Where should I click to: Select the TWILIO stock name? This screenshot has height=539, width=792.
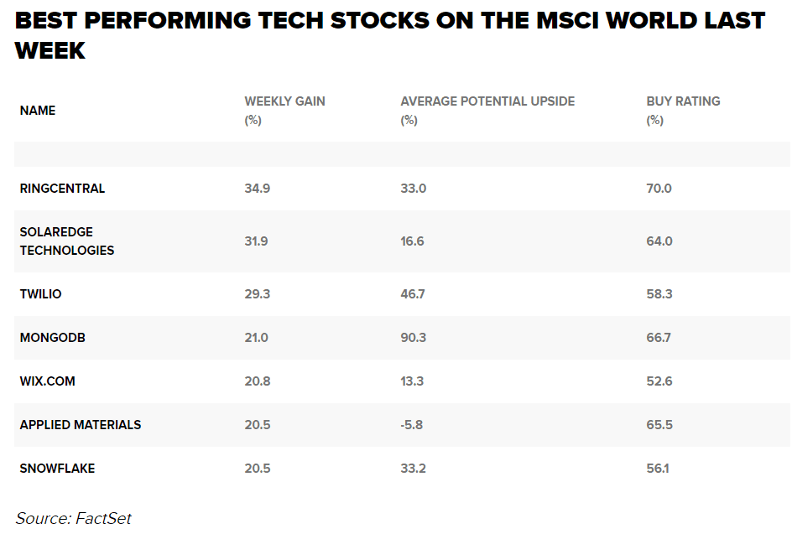pos(41,294)
